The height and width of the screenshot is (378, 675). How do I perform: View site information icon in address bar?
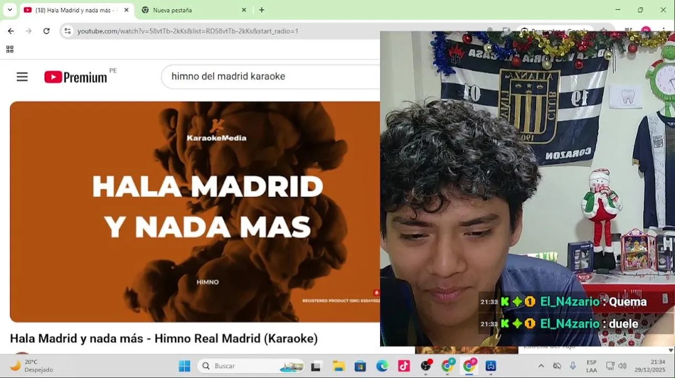pos(67,31)
